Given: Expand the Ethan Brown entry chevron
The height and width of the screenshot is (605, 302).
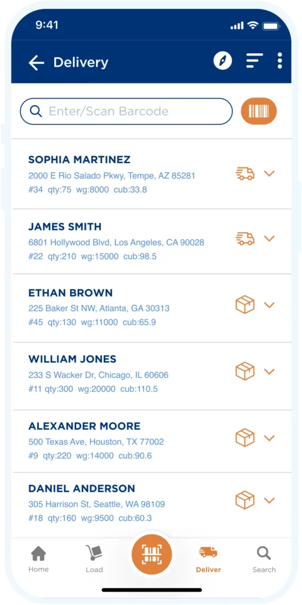Looking at the screenshot, I should point(269,305).
